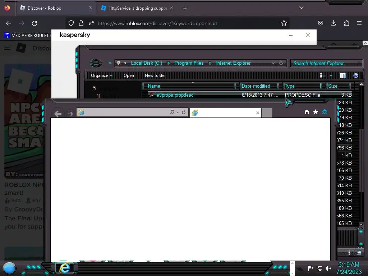Click Firefox forward arrow button

(x=22, y=23)
